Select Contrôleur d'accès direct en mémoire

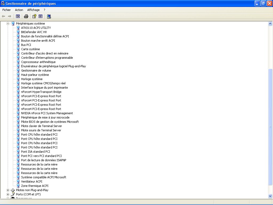(x=45, y=53)
